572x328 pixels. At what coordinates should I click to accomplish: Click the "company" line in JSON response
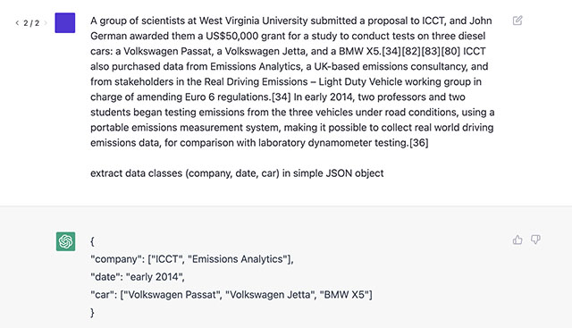(192, 259)
